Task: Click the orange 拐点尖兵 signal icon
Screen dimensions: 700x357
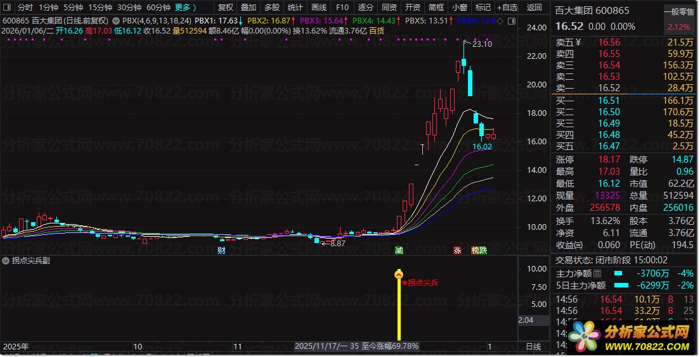Action: point(399,274)
